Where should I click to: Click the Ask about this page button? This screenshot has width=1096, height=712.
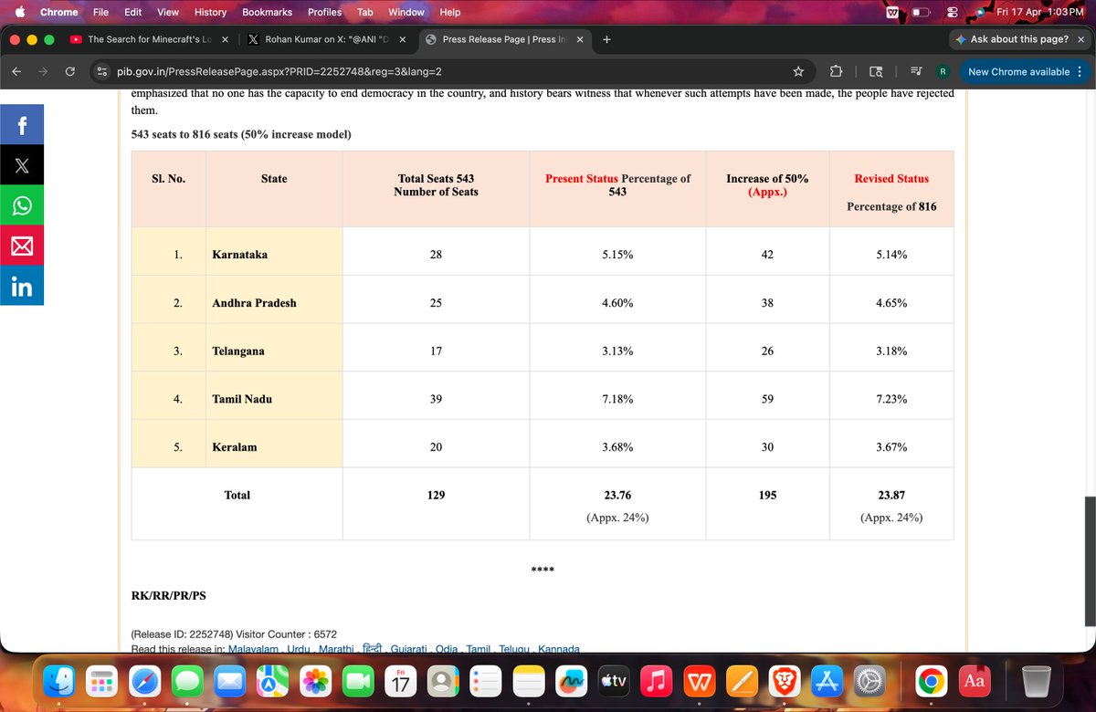click(1011, 39)
